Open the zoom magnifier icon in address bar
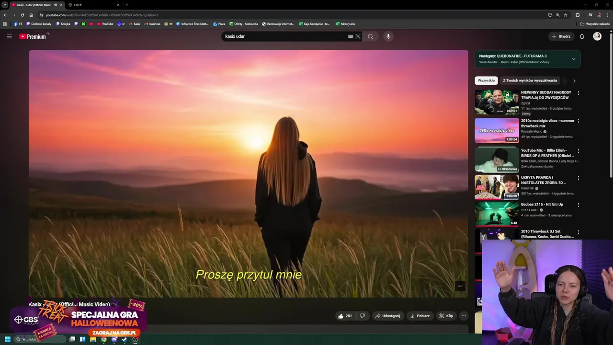 coord(557,15)
